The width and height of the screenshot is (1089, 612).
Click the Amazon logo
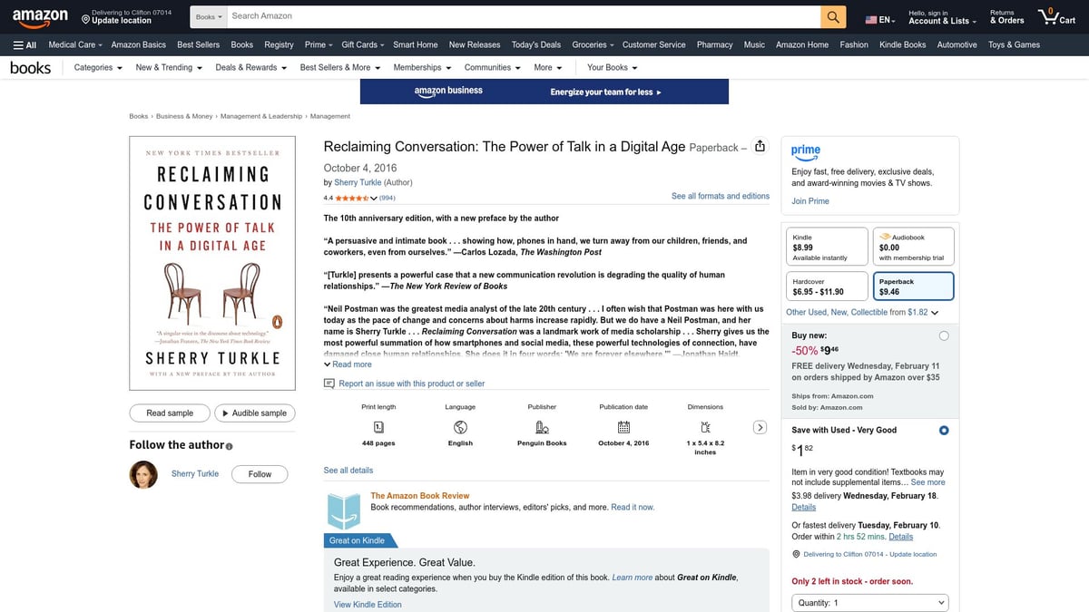(40, 15)
